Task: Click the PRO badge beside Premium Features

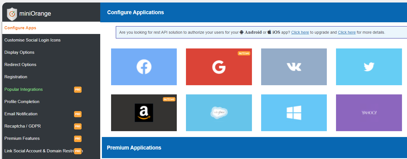Action: (78, 139)
